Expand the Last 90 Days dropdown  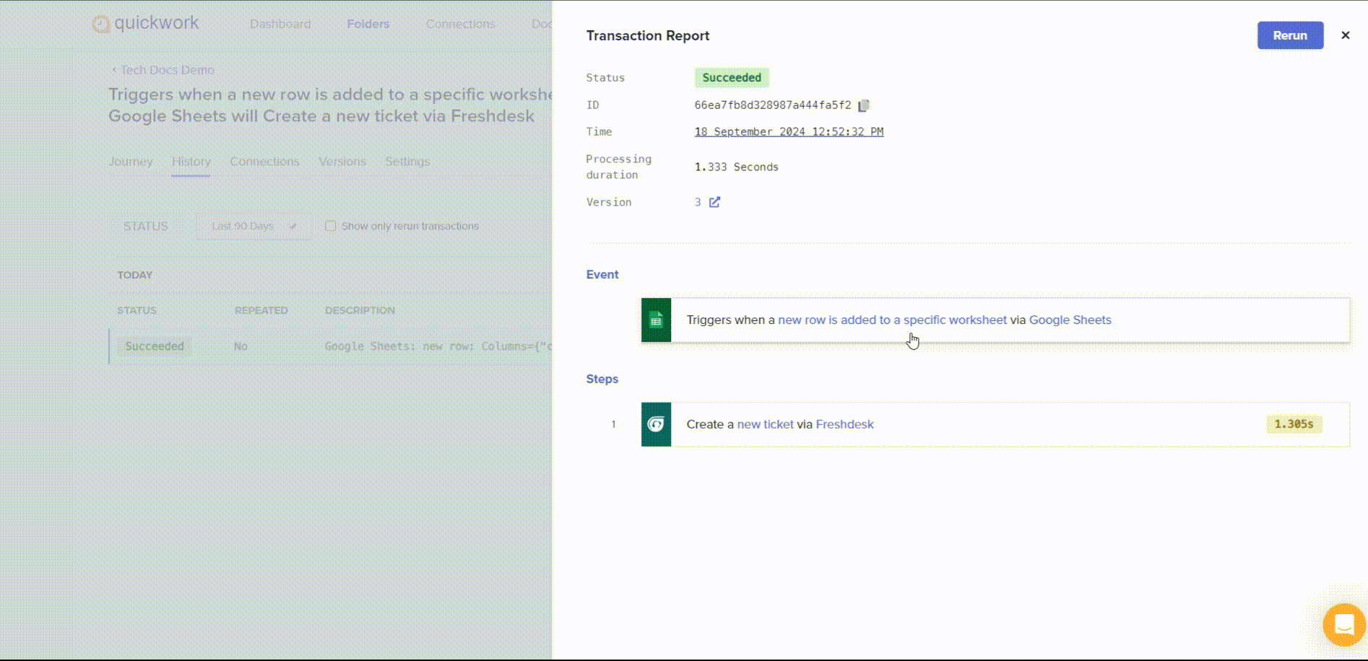(254, 226)
